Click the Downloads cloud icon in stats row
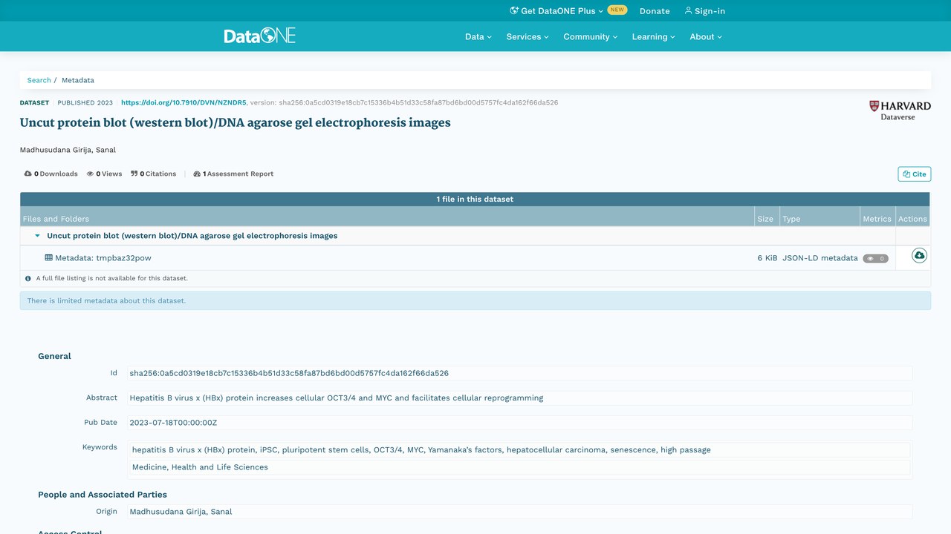The image size is (951, 534). (x=28, y=174)
